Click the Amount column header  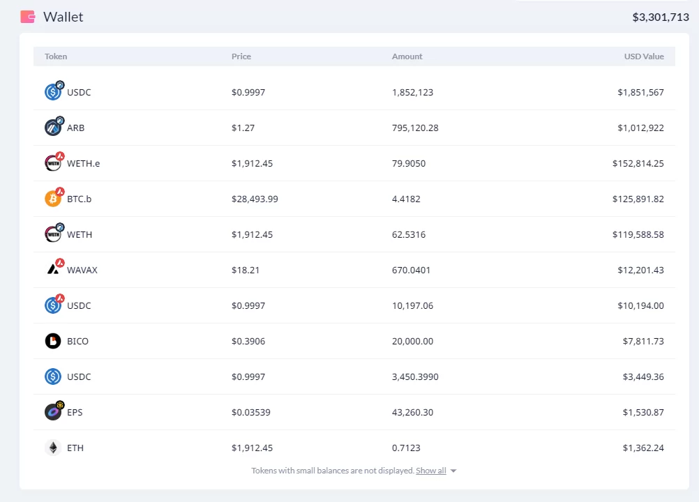point(407,56)
